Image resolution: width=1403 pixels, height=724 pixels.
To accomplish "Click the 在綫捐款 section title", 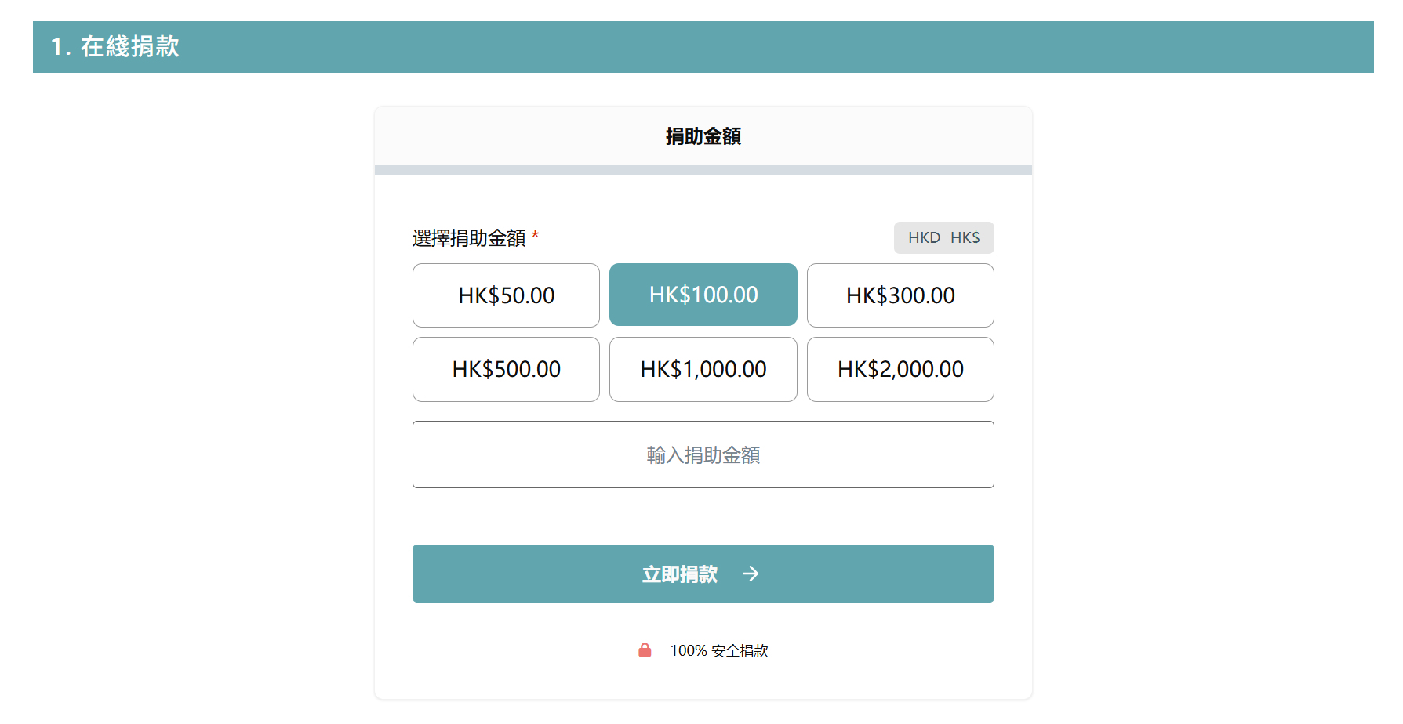I will point(130,46).
